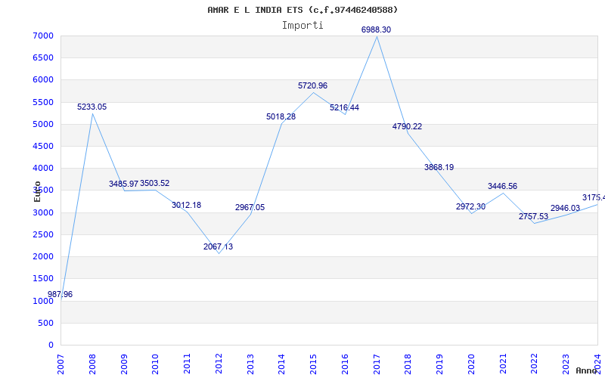Click the 2013 x-axis year label
This screenshot has height=378, width=605.
(250, 364)
